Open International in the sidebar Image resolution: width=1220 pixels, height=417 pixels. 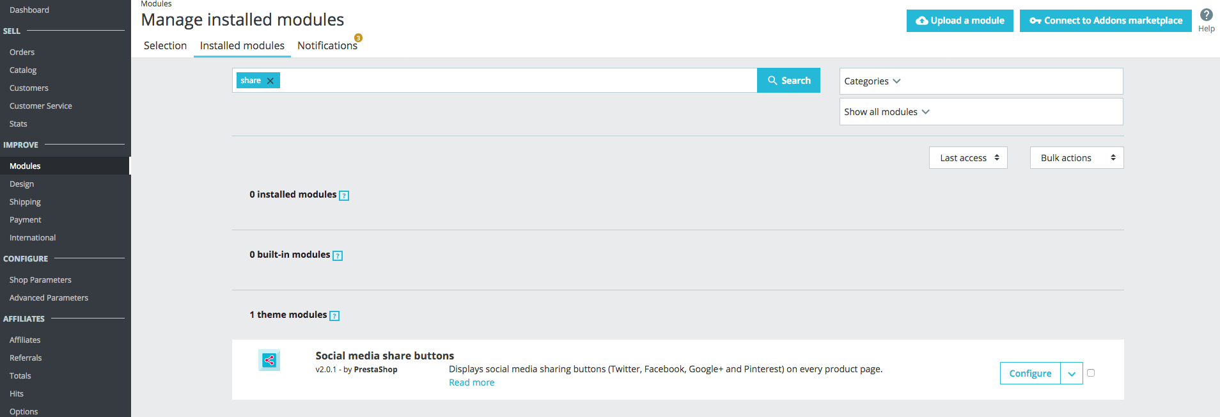(x=33, y=237)
